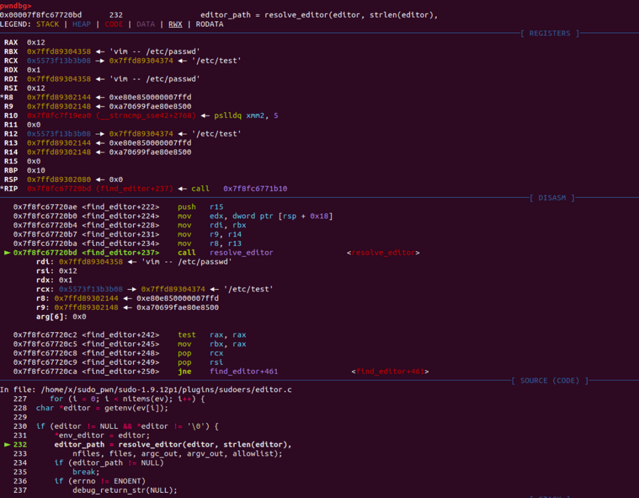Click the rdx: 0x1 argument line
The width and height of the screenshot is (639, 498).
[54, 280]
